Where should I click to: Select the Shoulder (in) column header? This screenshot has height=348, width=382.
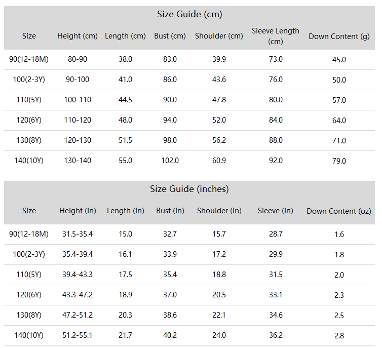(219, 210)
